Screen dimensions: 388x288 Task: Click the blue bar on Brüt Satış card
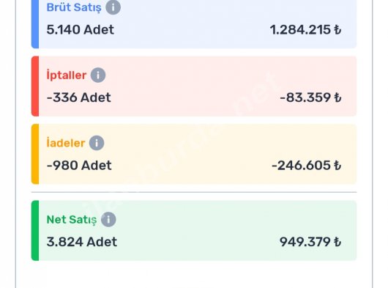[x=35, y=24]
